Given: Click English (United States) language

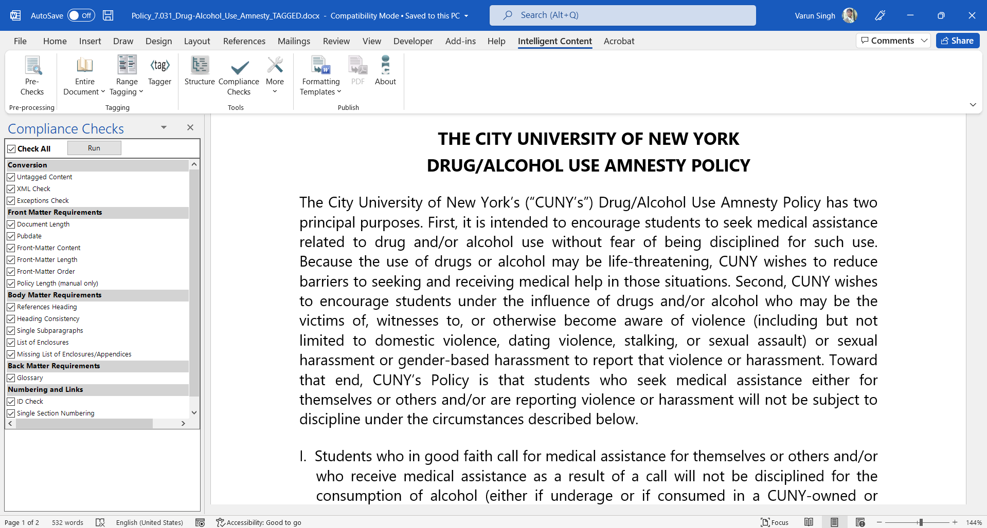Looking at the screenshot, I should point(149,522).
